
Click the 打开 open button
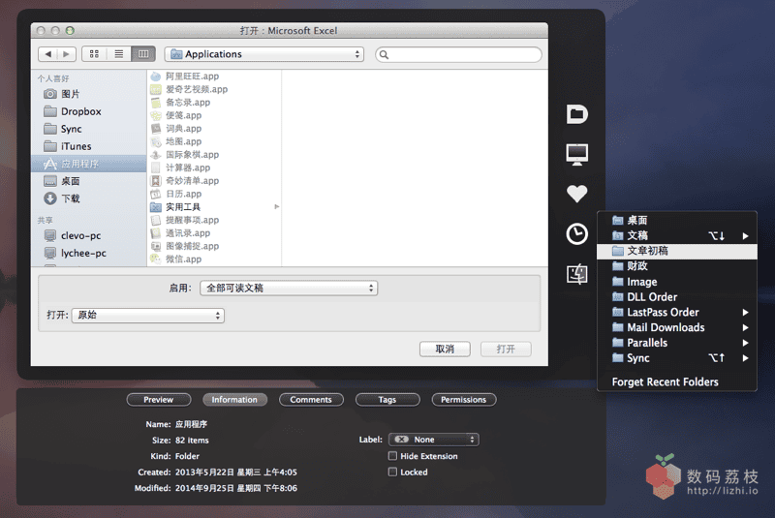[506, 350]
